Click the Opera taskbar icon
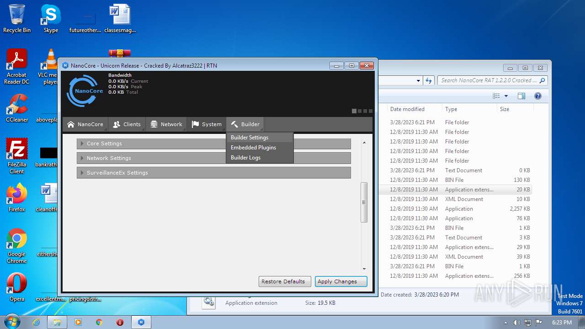 120,322
